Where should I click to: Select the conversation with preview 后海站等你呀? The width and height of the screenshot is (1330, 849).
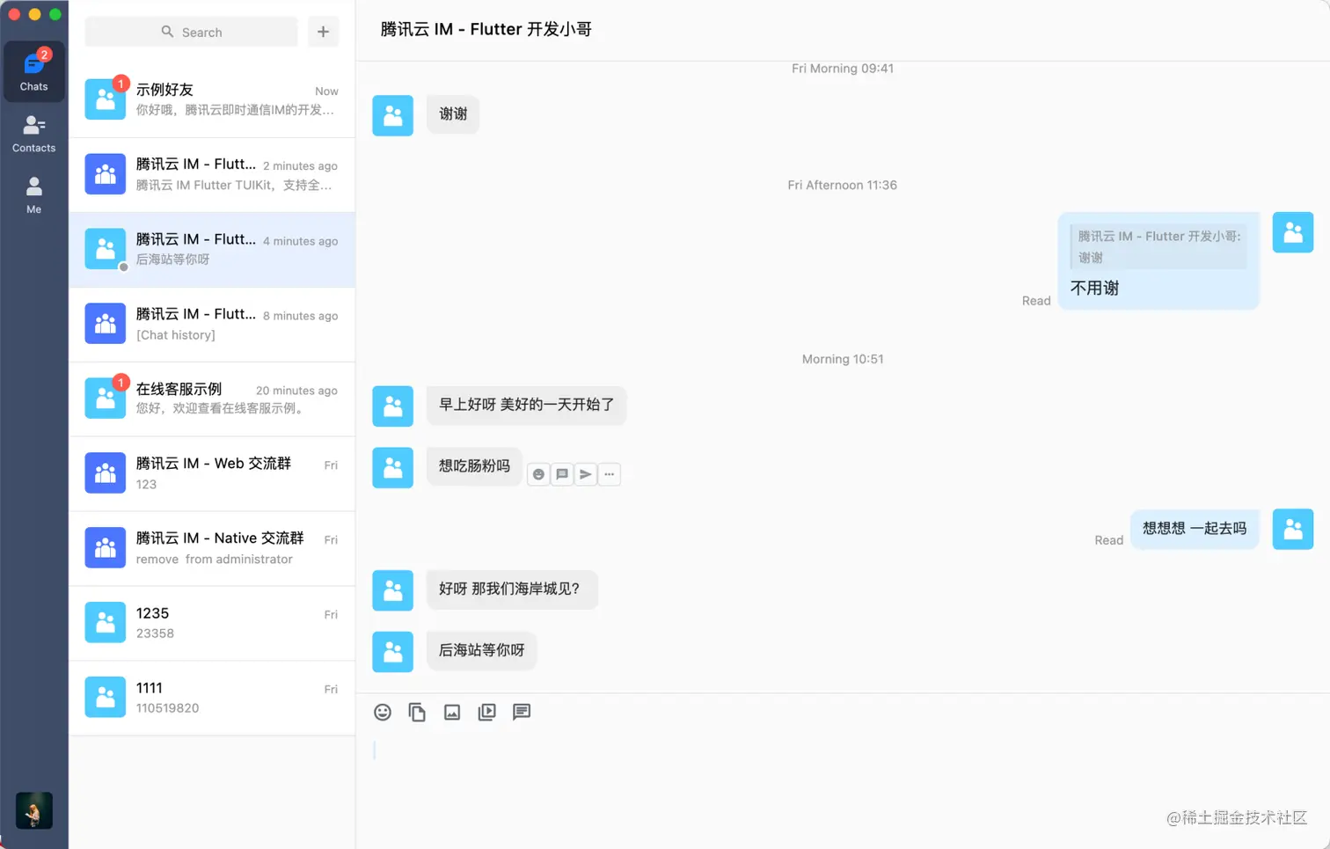[x=212, y=249]
